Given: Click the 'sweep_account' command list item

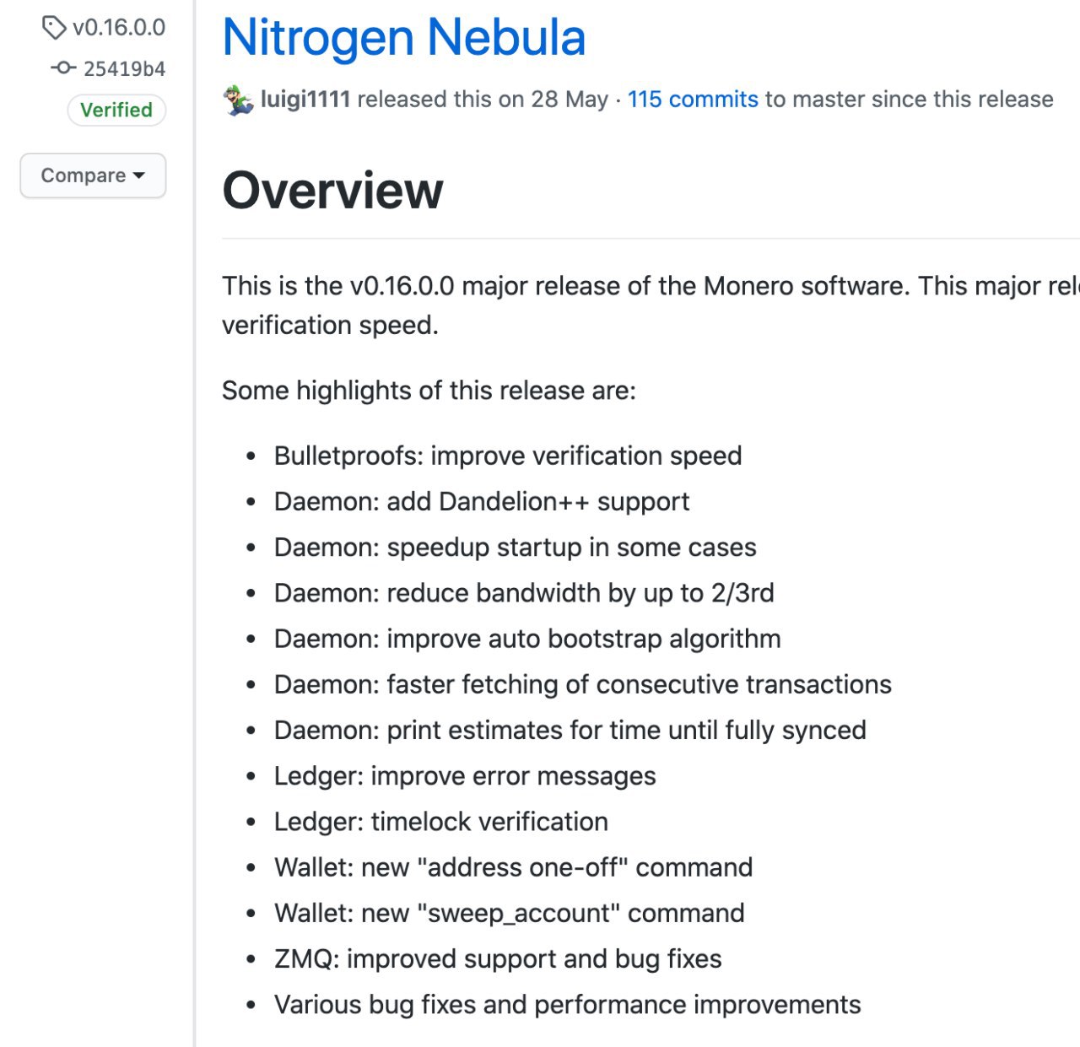Looking at the screenshot, I should 509,913.
